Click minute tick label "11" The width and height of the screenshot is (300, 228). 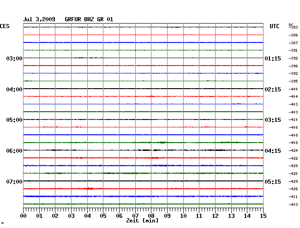pyautogui.click(x=199, y=216)
